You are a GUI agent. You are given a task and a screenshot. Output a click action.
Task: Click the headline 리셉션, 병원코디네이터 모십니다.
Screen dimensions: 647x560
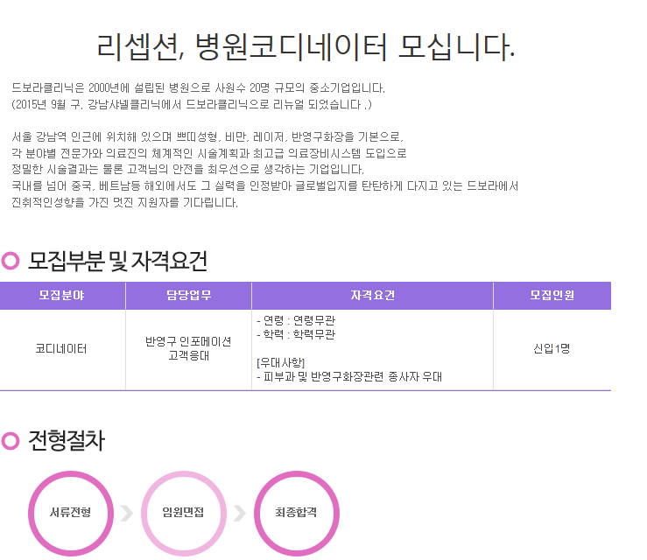click(306, 46)
